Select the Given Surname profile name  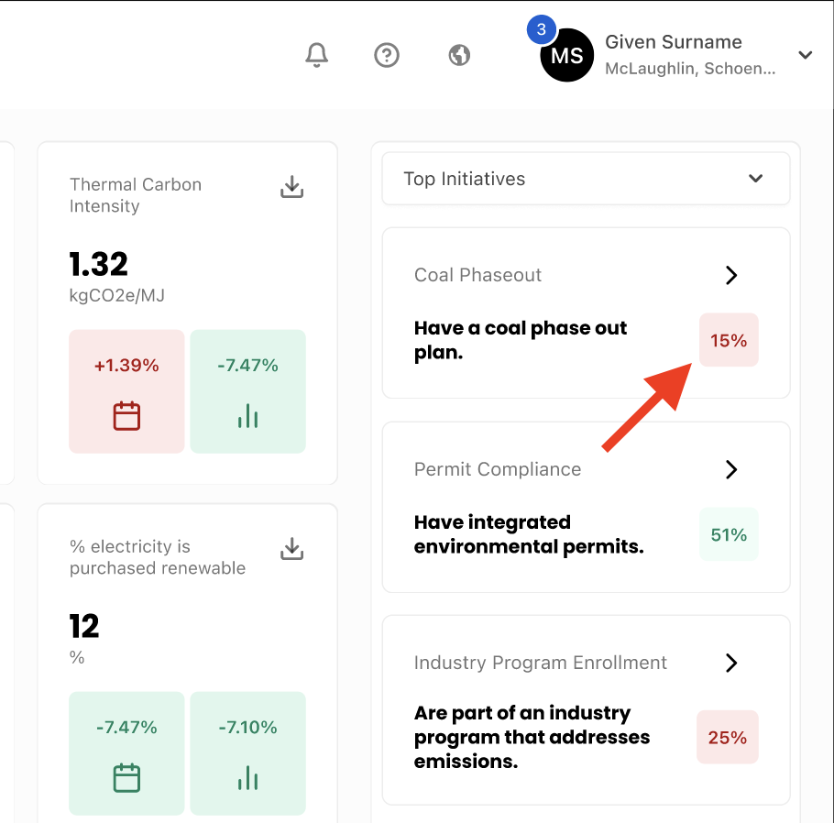674,42
